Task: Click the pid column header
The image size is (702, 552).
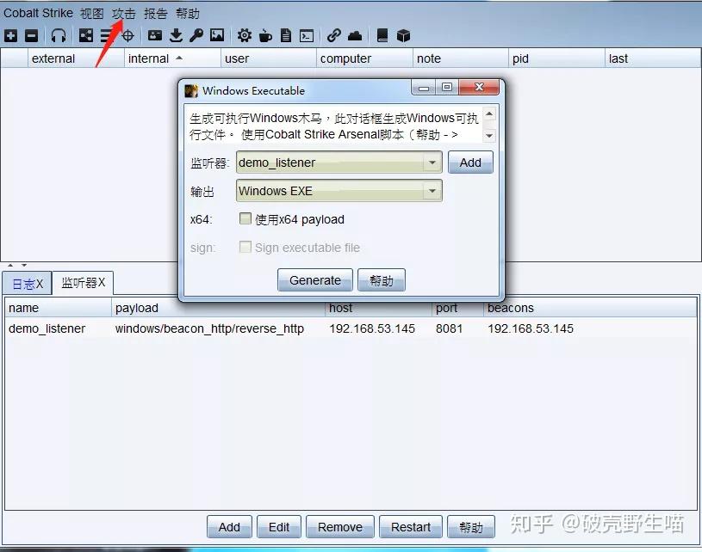Action: click(x=556, y=58)
